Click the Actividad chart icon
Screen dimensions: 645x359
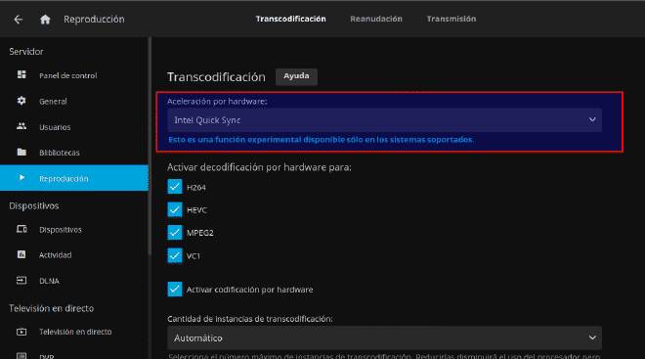[21, 254]
